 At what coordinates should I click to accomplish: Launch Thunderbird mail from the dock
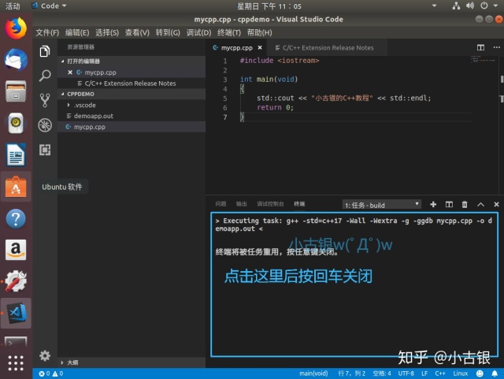click(x=16, y=60)
